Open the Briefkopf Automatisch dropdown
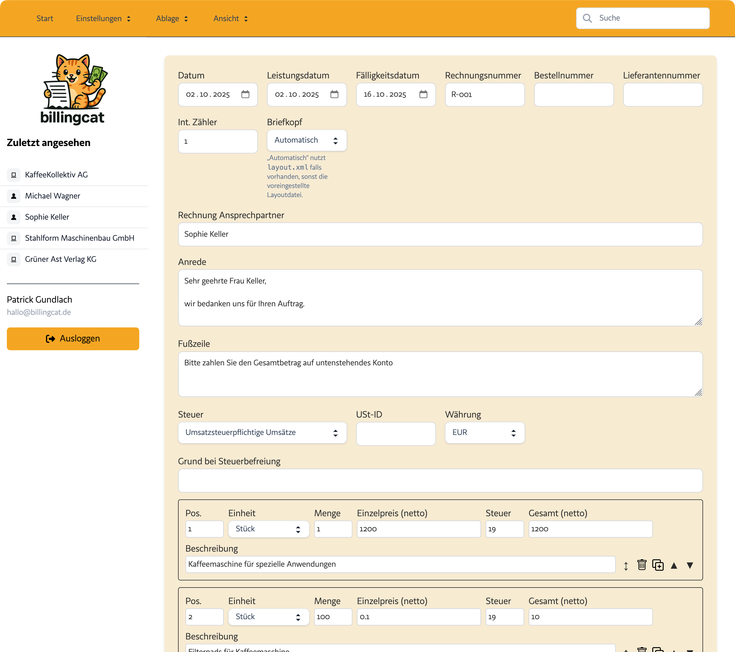This screenshot has width=735, height=652. (306, 140)
